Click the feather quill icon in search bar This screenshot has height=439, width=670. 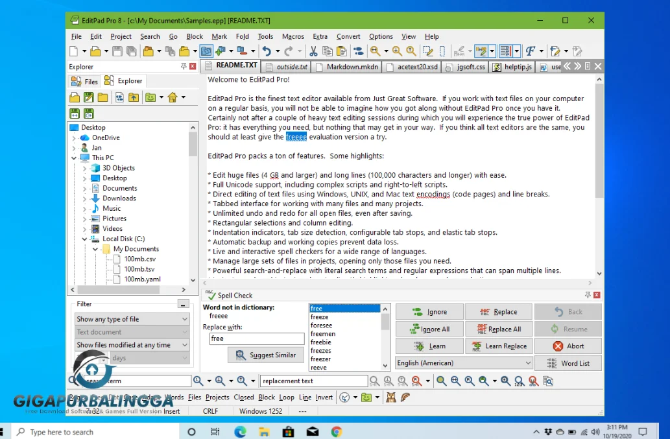(405, 397)
